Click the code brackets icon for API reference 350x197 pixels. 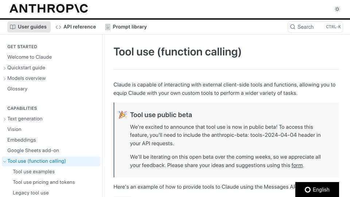[58, 27]
